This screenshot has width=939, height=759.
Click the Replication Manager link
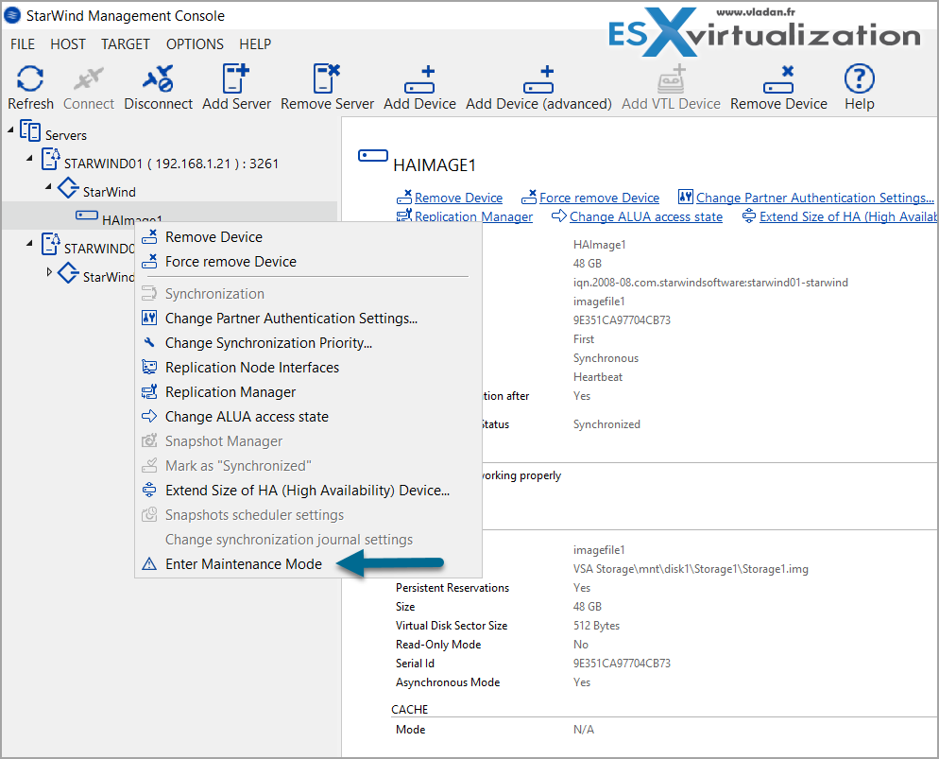coord(473,216)
